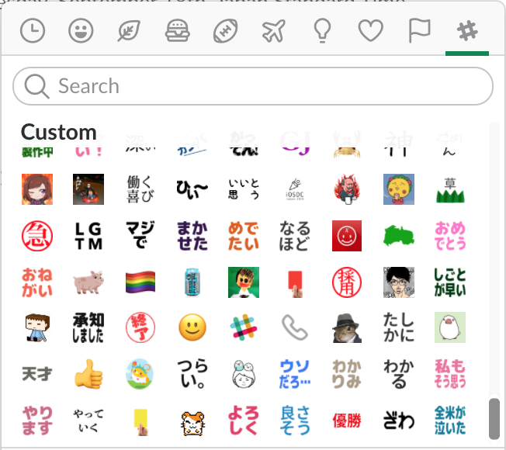Viewport: 506px width, 450px height.
Task: Pick the hamster emoji
Action: pos(192,424)
